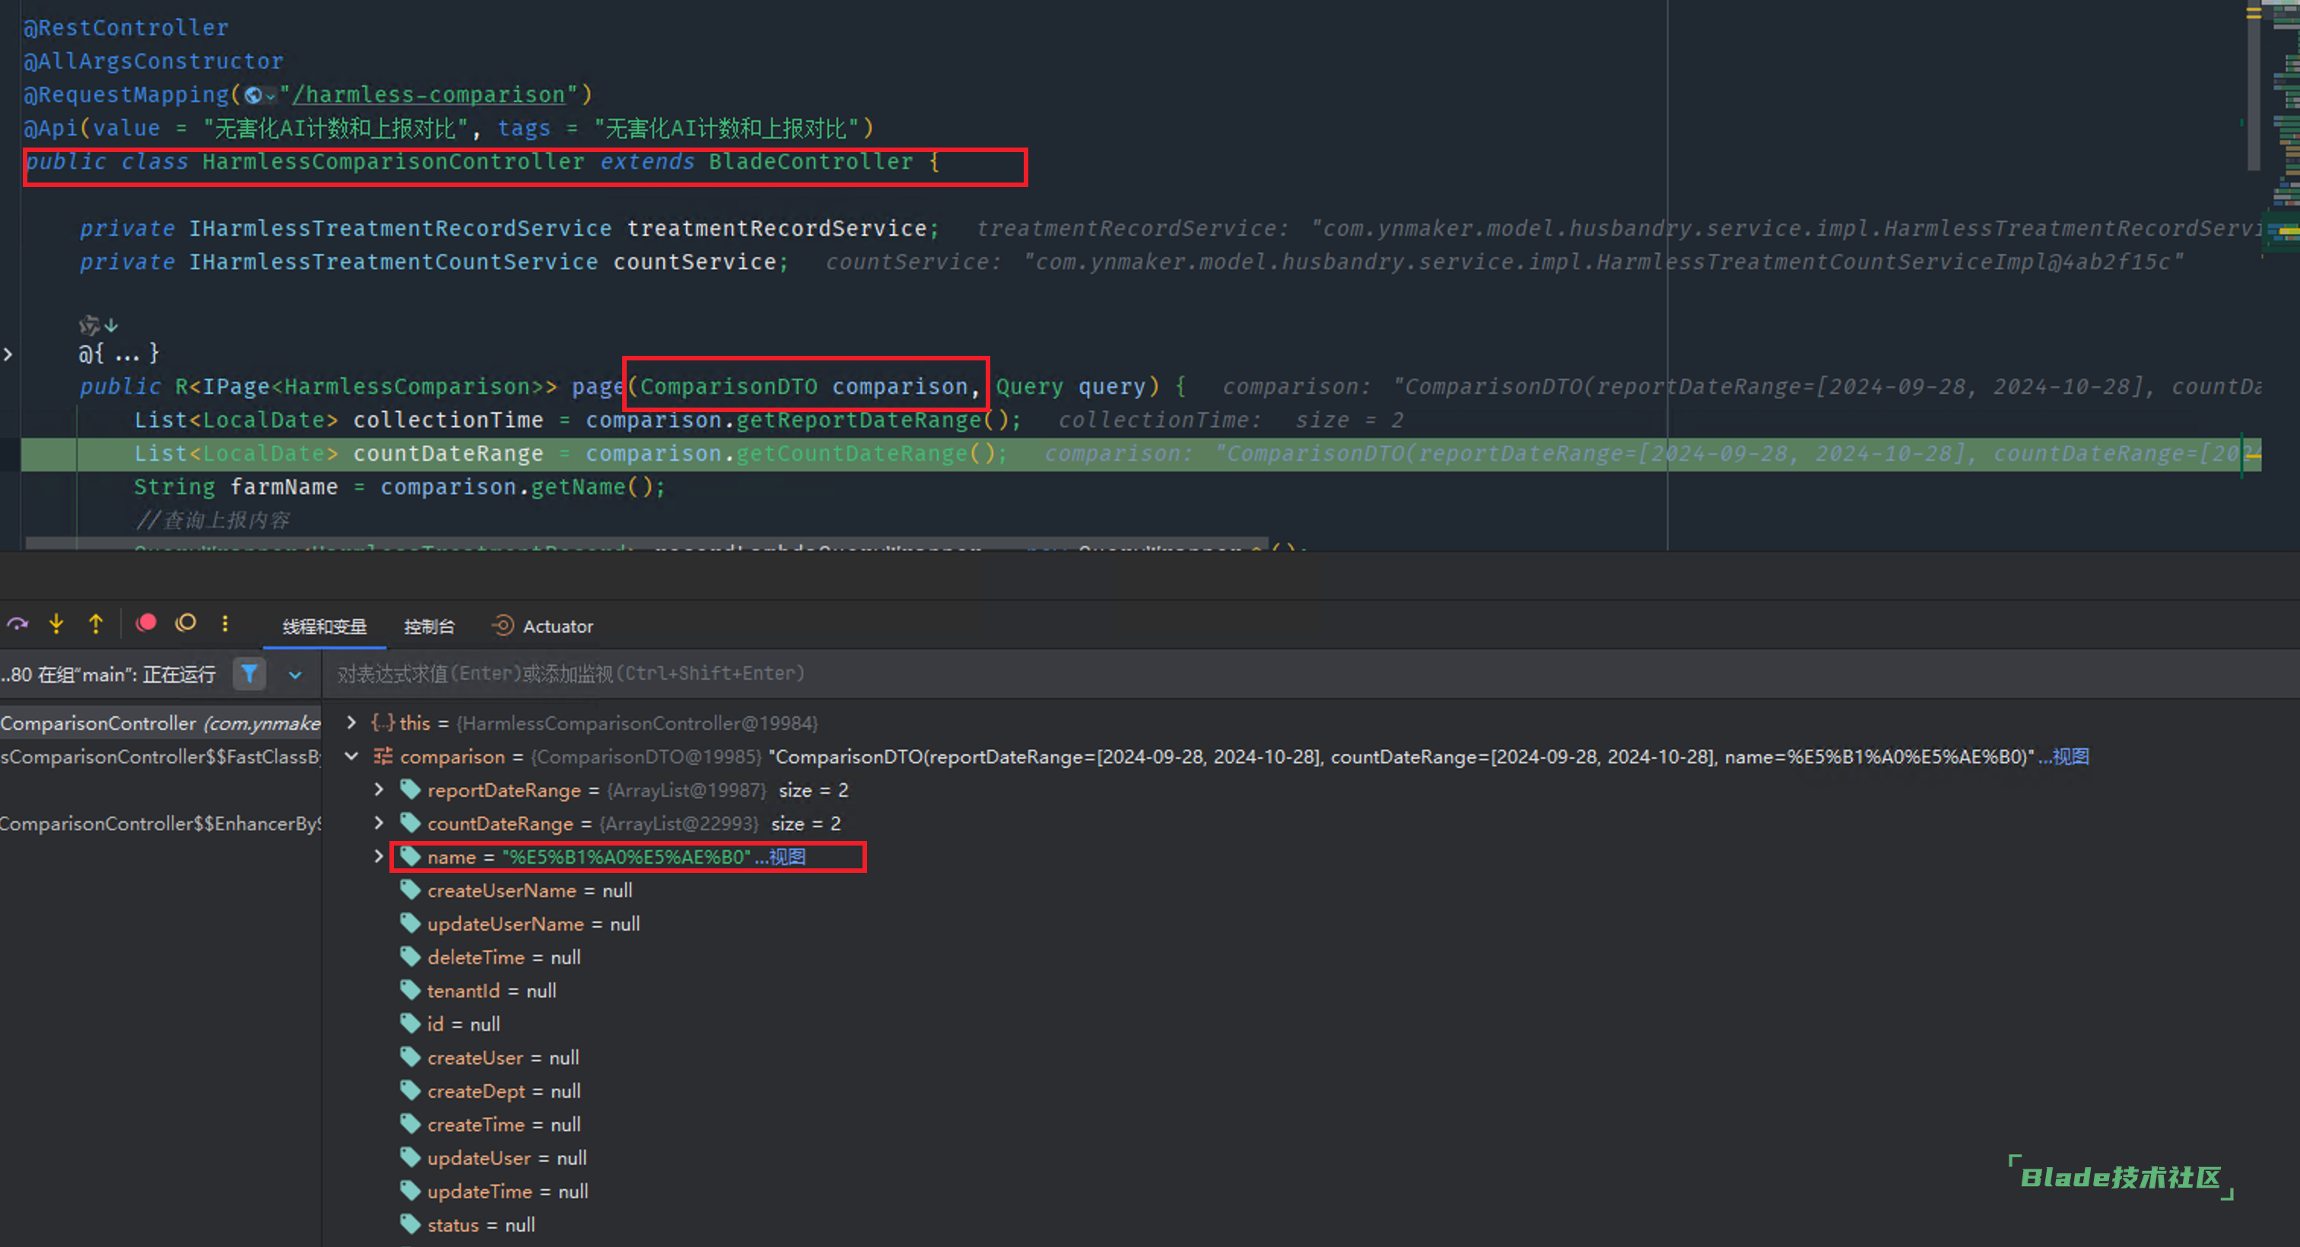This screenshot has height=1247, width=2300.
Task: Click HarmlessComparisonController class name in code
Action: click(393, 161)
